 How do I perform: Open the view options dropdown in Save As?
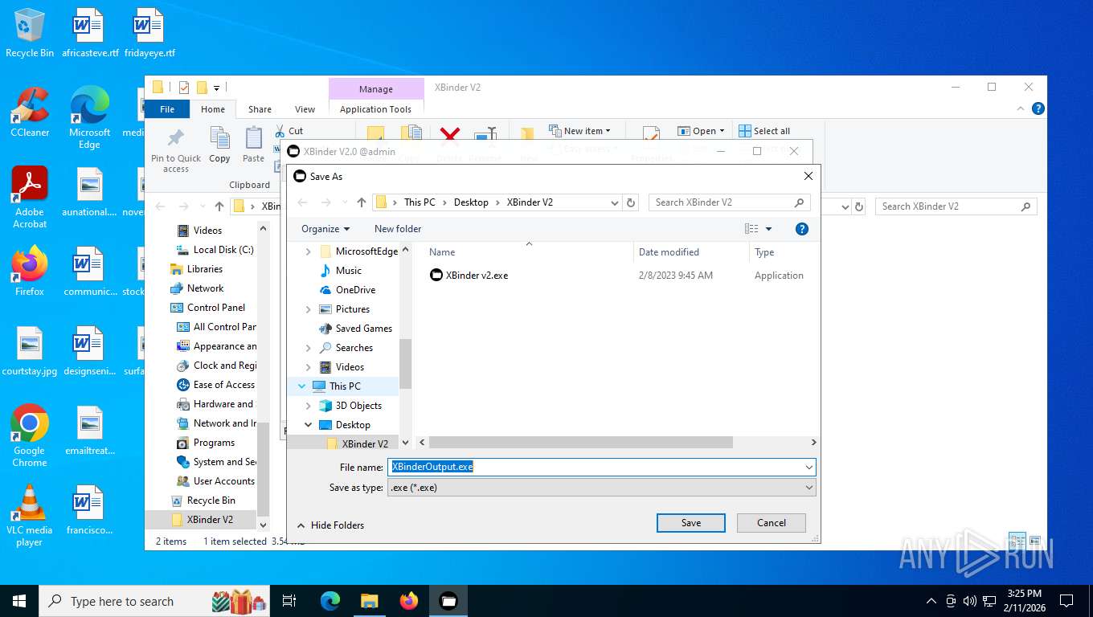[768, 229]
